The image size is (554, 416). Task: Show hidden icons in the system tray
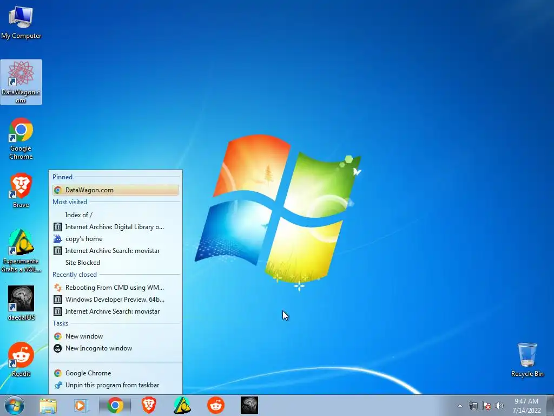(x=460, y=406)
